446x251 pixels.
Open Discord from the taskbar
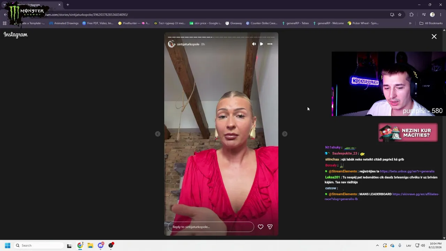click(x=101, y=245)
